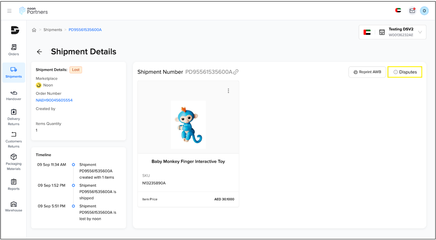Click Reprint AWB button
The height and width of the screenshot is (240, 436).
[366, 72]
